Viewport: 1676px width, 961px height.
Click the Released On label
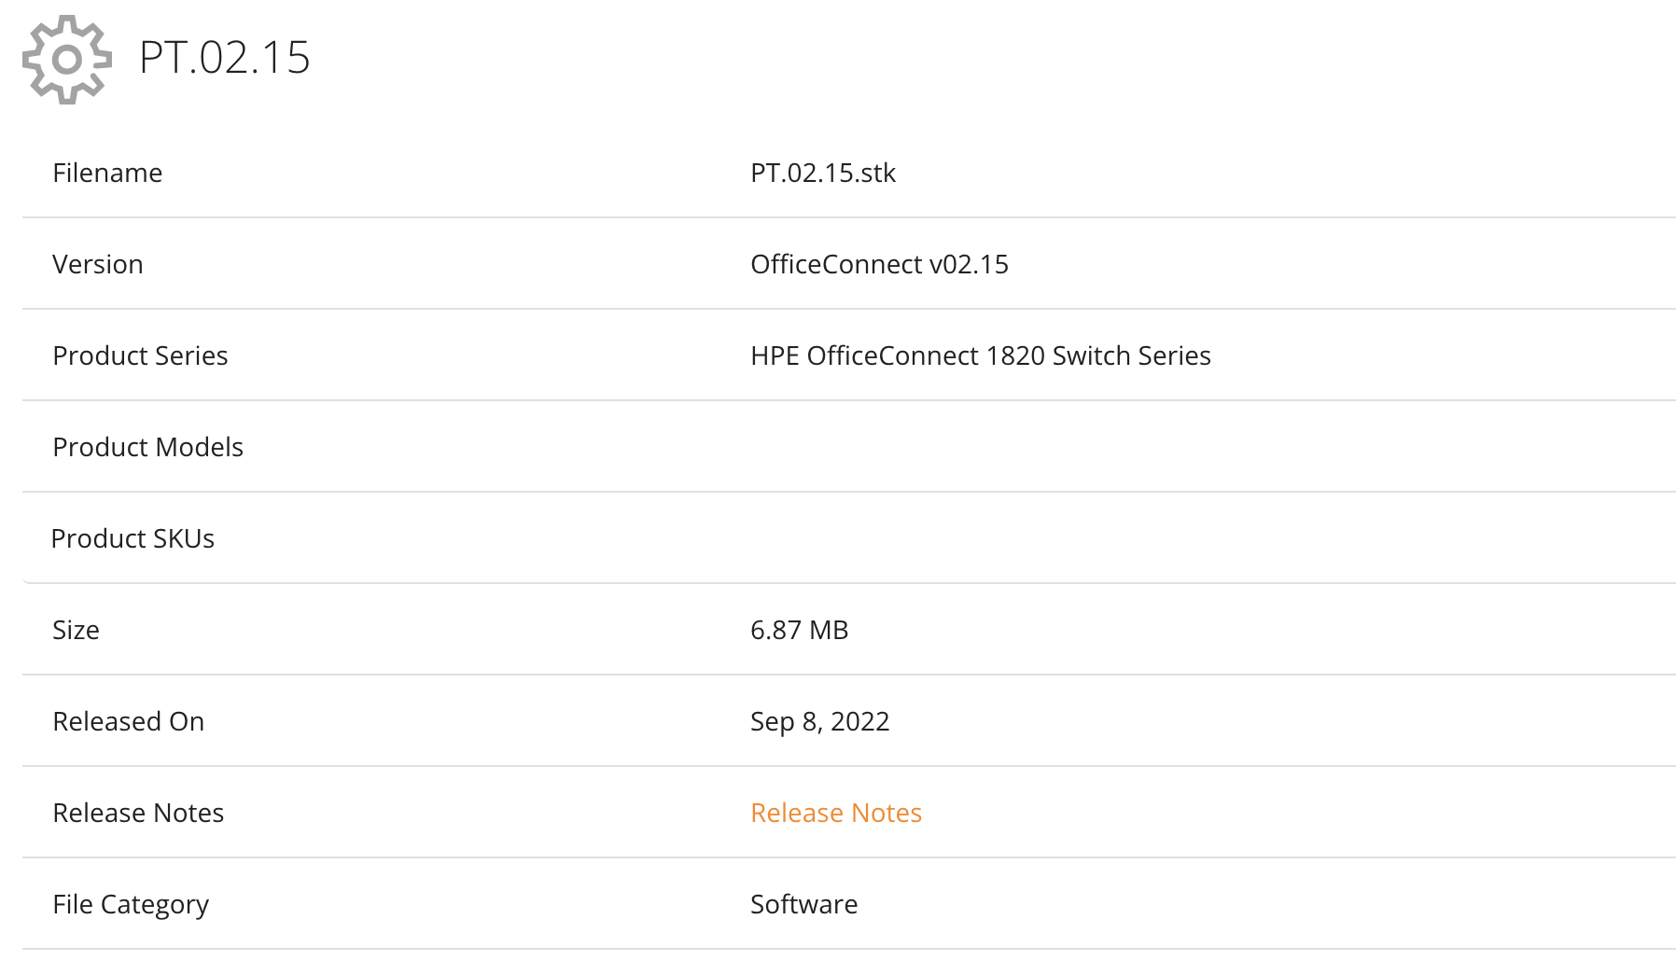click(128, 721)
